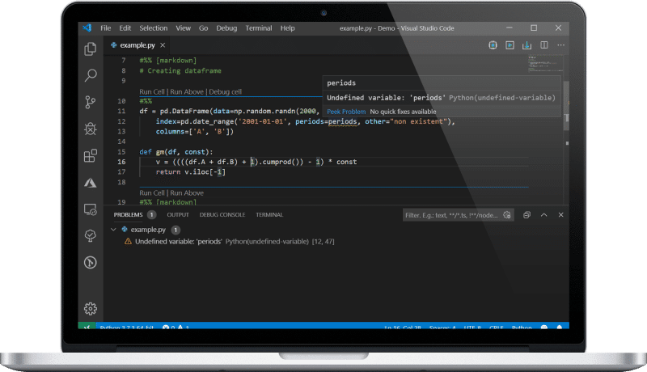Open the Extensions view
This screenshot has width=647, height=372.
pyautogui.click(x=91, y=155)
